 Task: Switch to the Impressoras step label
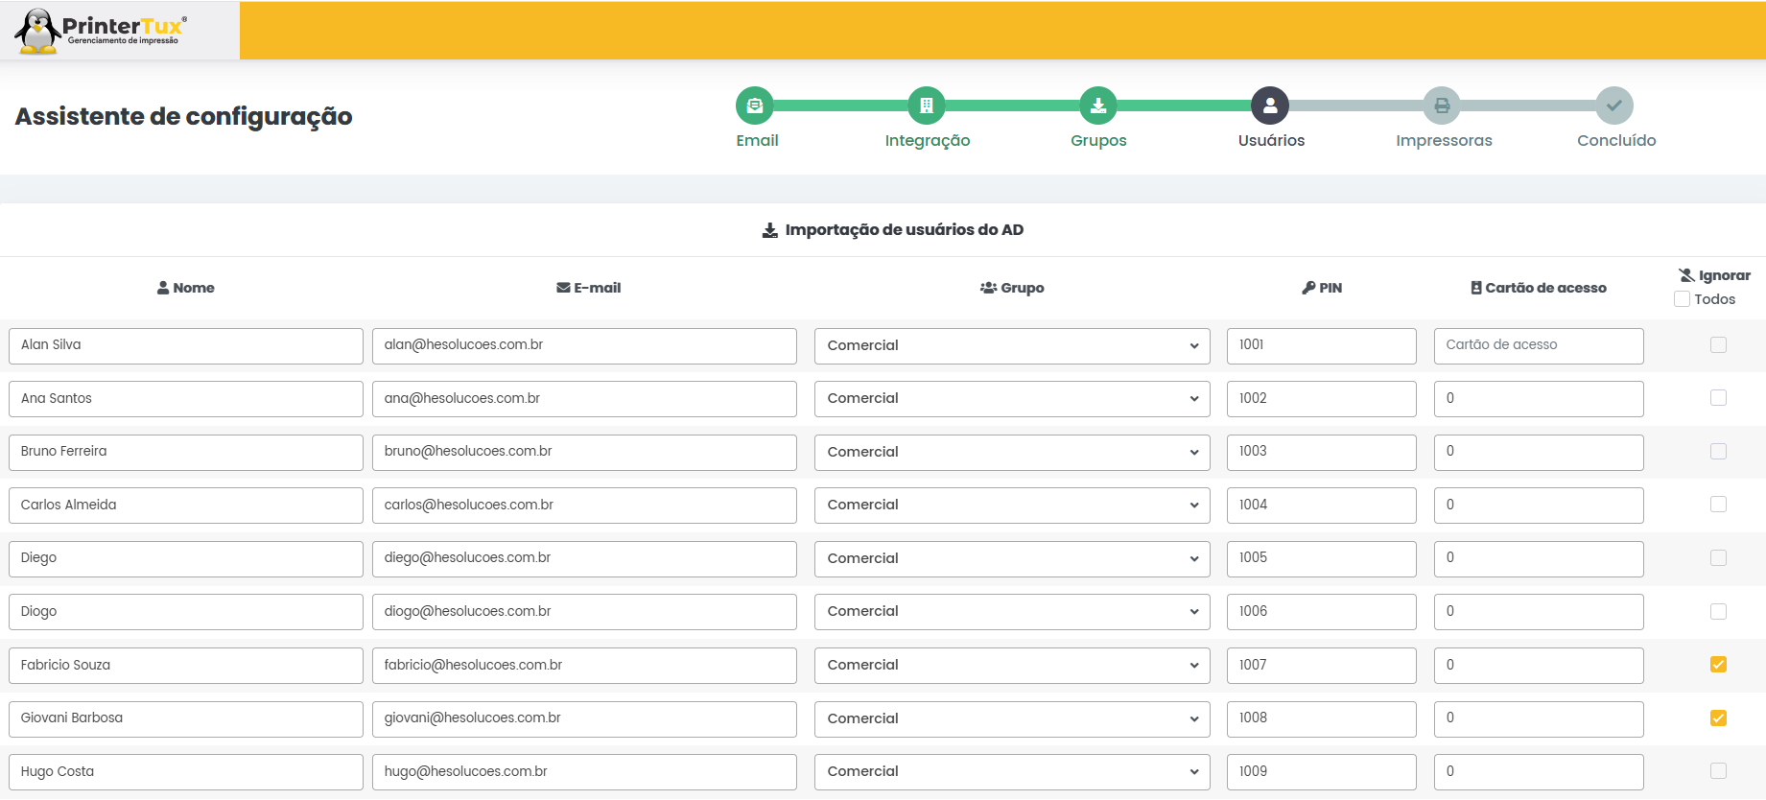[1444, 141]
